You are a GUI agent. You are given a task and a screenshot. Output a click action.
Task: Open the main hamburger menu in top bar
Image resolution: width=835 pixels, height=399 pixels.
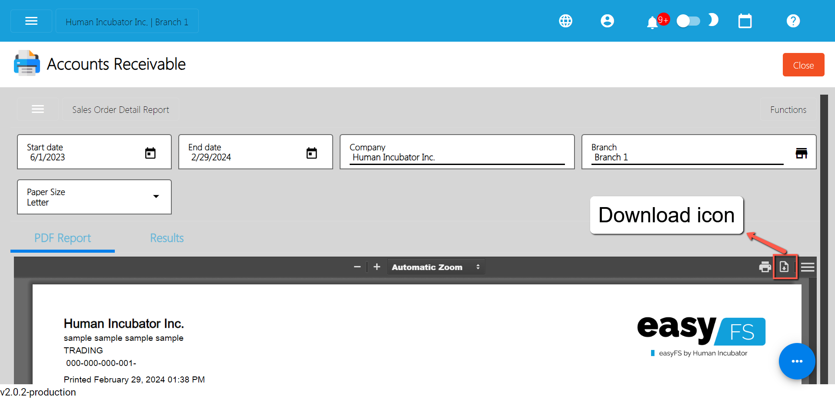[31, 21]
